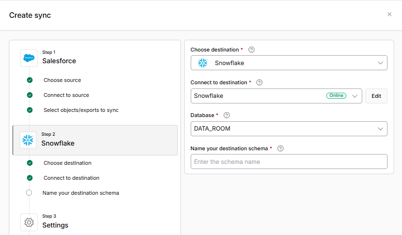
Task: Go to Choose source substep
Action: pyautogui.click(x=62, y=80)
